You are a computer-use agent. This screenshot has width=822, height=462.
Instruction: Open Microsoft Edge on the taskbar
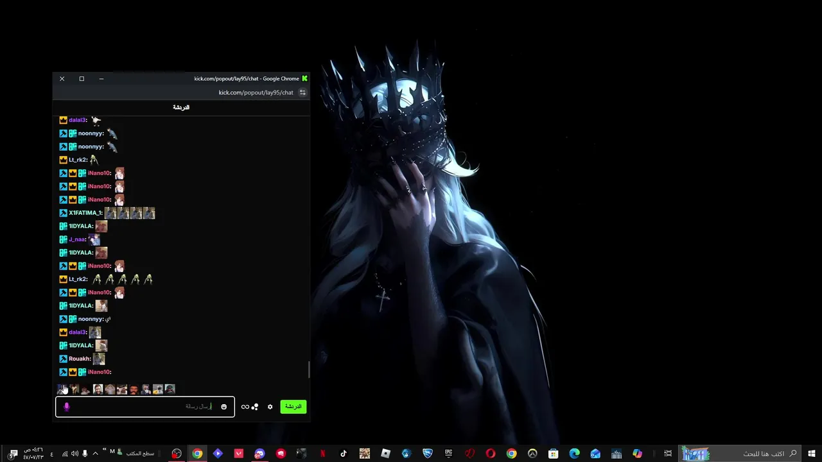[x=574, y=454]
